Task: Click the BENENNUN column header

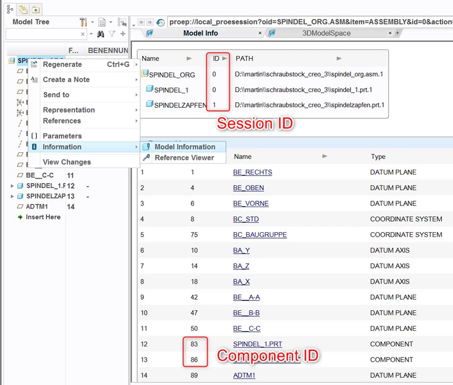Action: [x=108, y=50]
